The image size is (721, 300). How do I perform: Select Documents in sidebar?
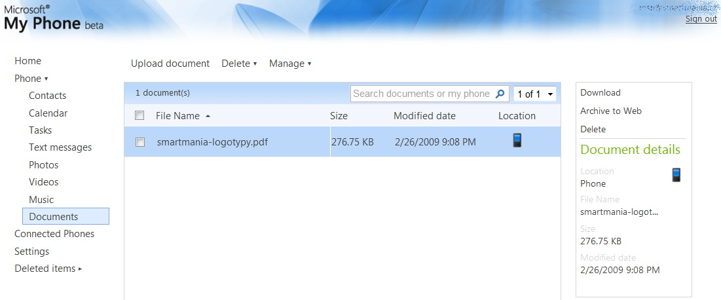pyautogui.click(x=65, y=216)
